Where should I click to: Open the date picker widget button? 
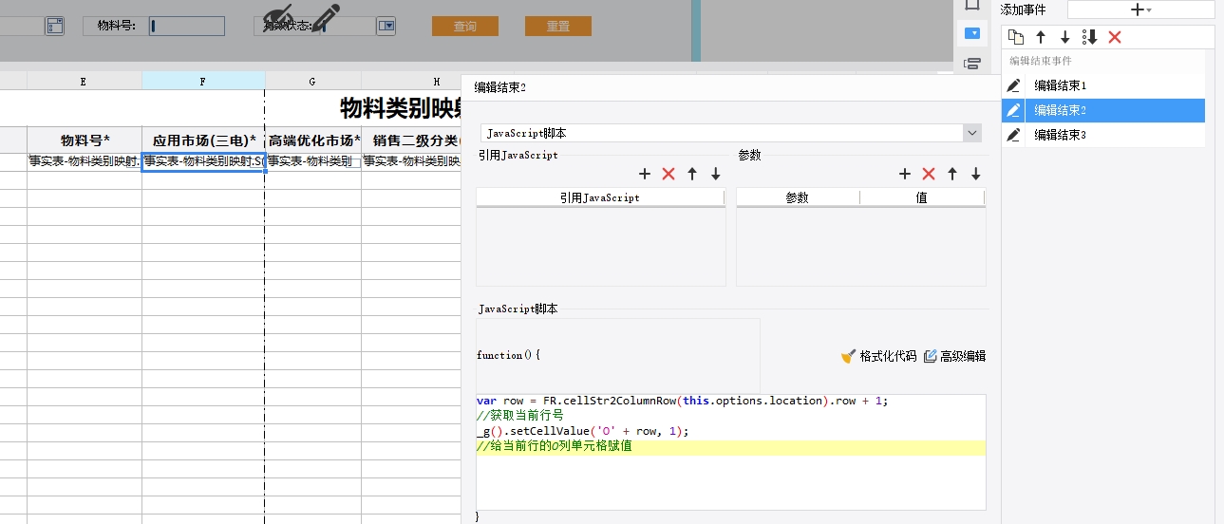click(55, 26)
